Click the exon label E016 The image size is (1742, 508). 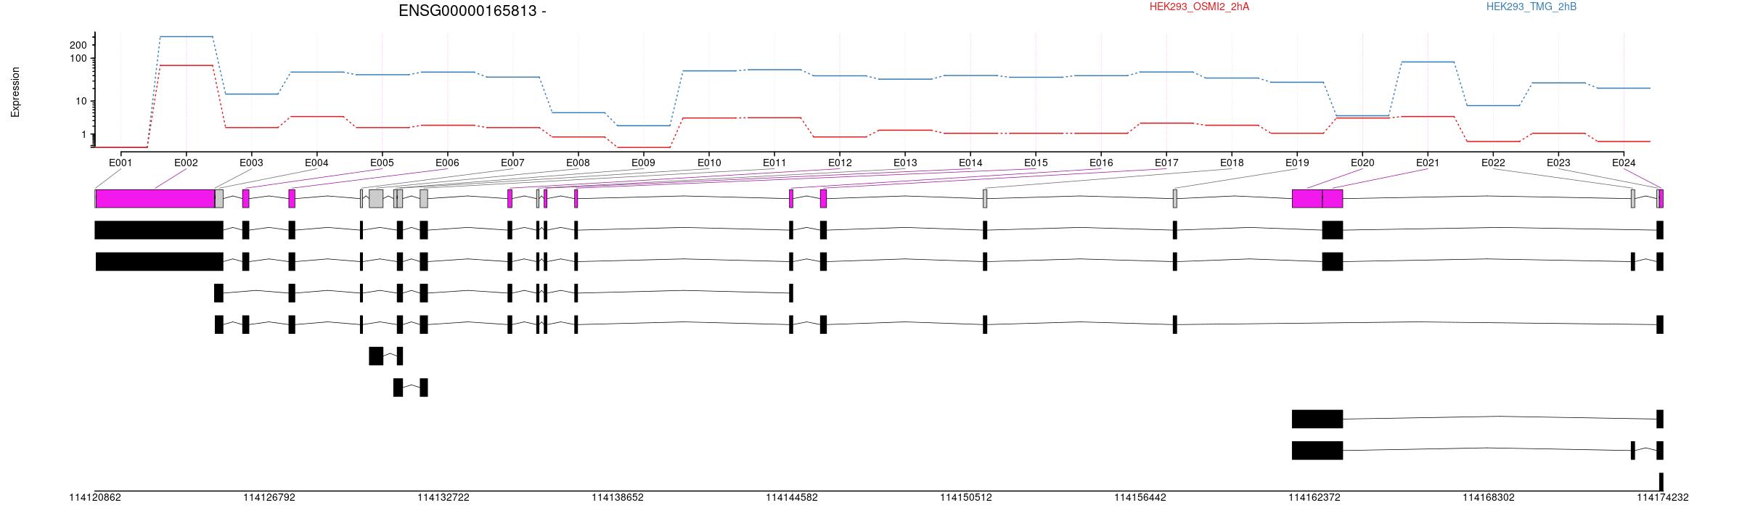point(1101,163)
